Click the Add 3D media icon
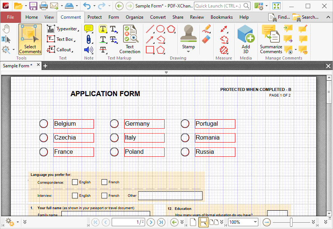This screenshot has width=333, height=229. point(246,40)
